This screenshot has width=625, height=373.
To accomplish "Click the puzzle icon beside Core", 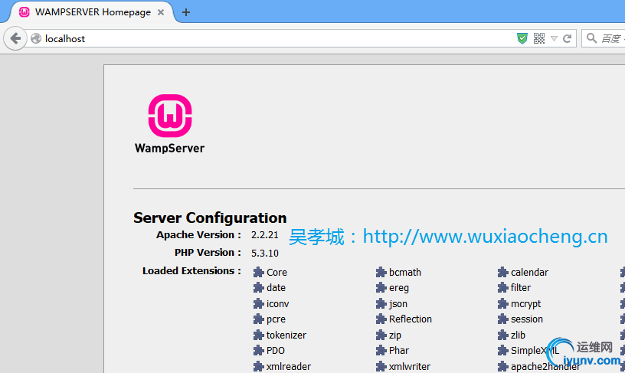I will pyautogui.click(x=259, y=272).
